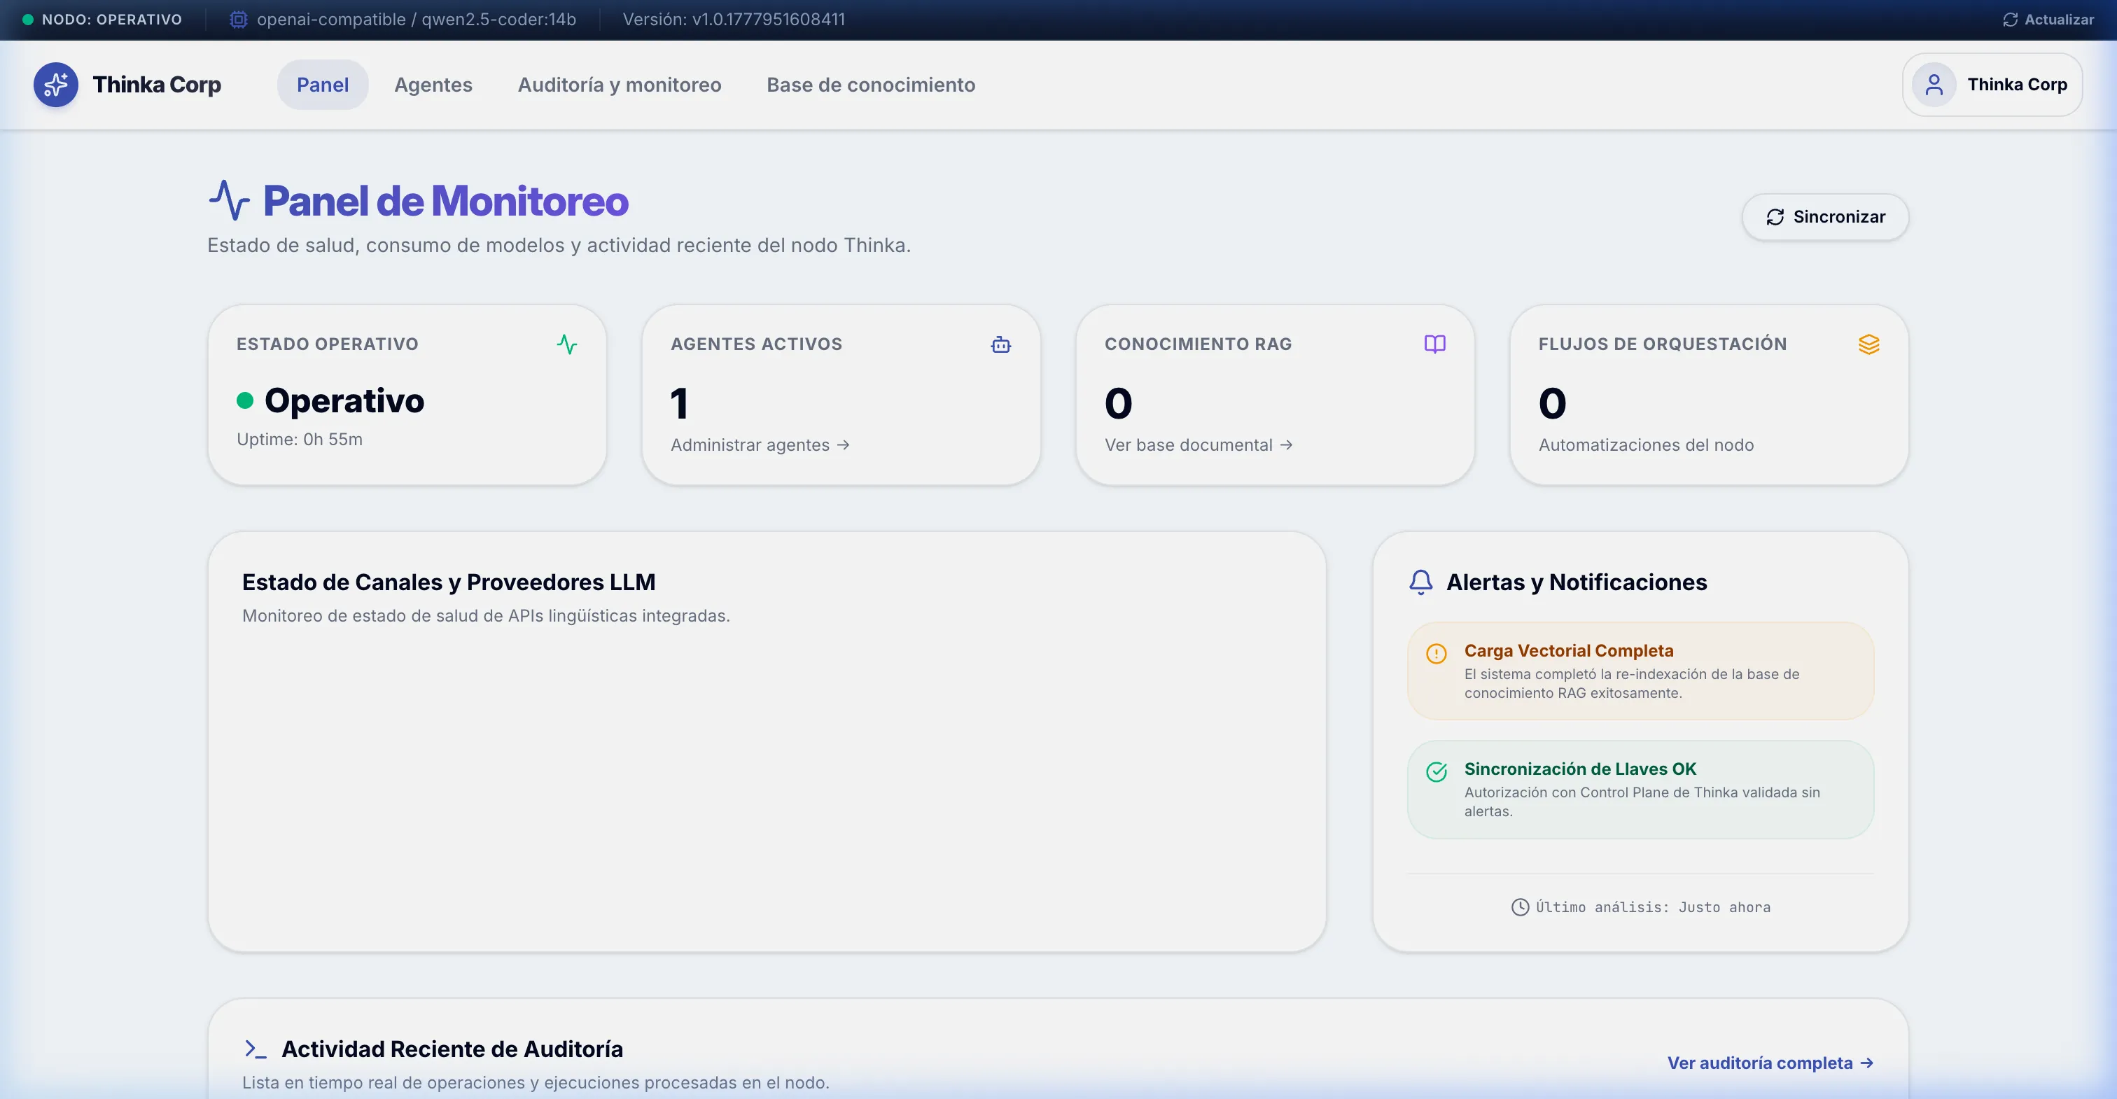Open the Thinka Corp account menu button
The image size is (2117, 1099).
click(1992, 85)
